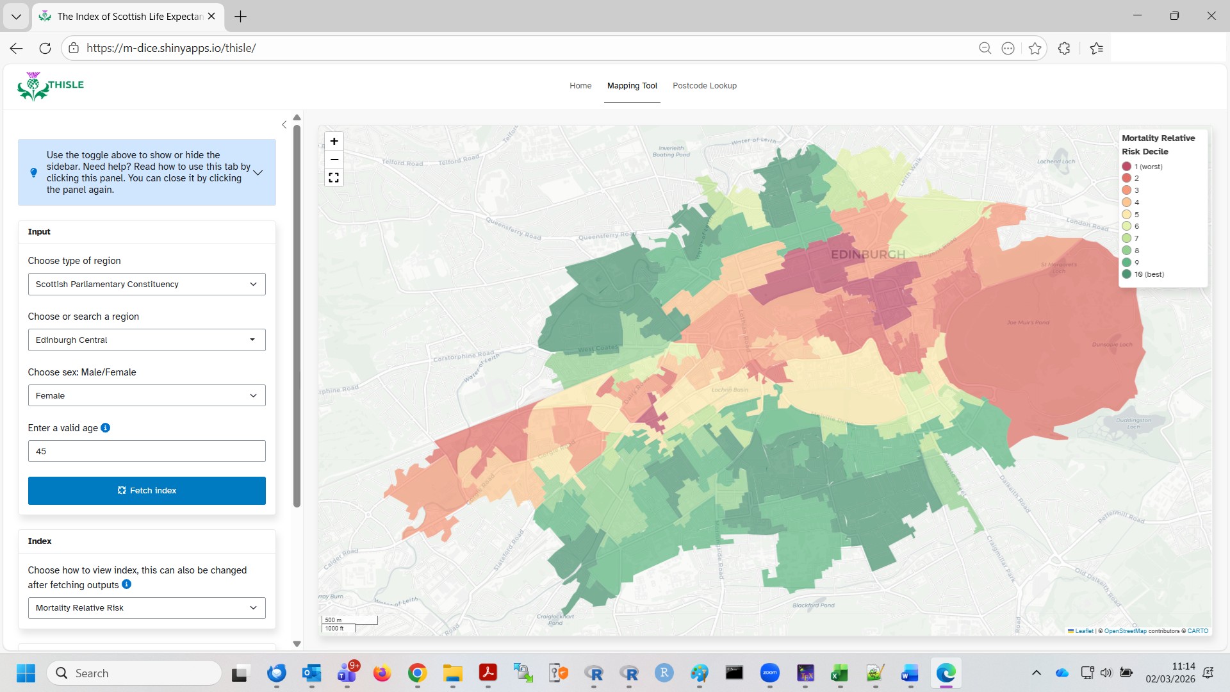The width and height of the screenshot is (1230, 692).
Task: Click inside the age input field
Action: click(x=146, y=450)
